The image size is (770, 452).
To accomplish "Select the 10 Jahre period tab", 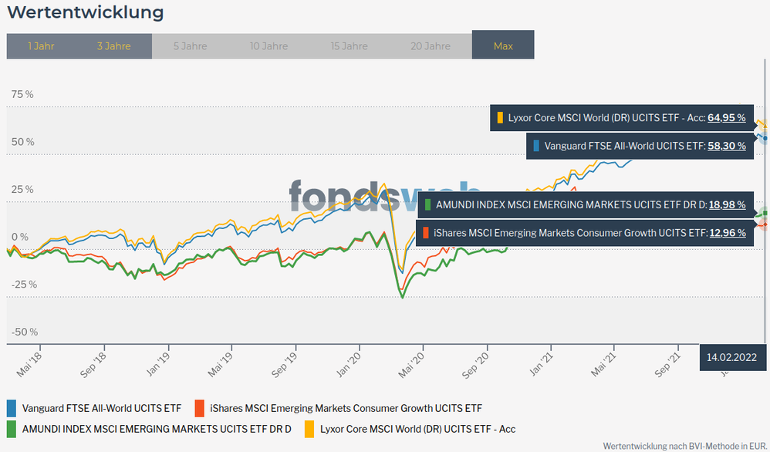I will tap(268, 46).
